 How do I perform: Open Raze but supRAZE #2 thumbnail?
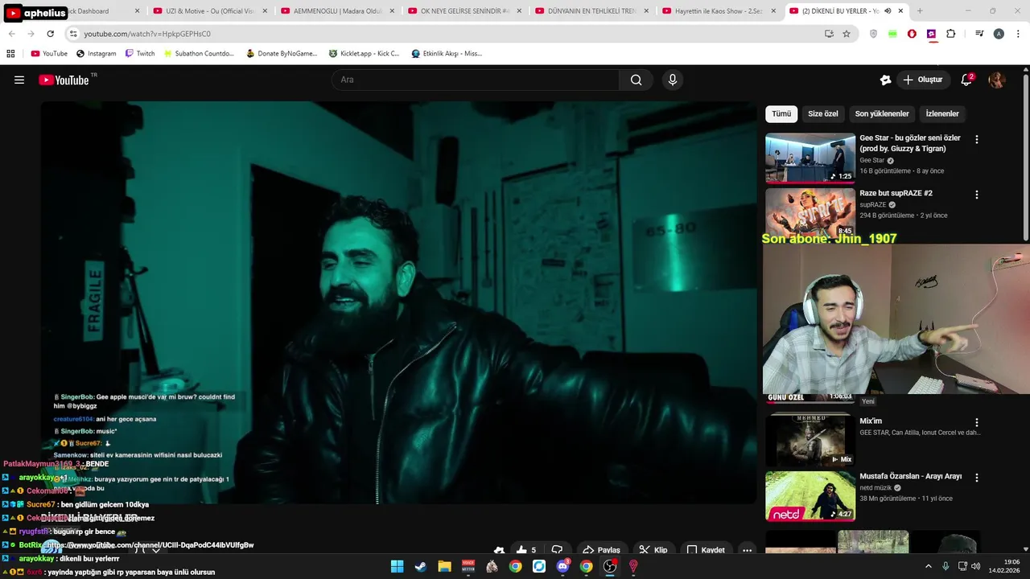(810, 213)
